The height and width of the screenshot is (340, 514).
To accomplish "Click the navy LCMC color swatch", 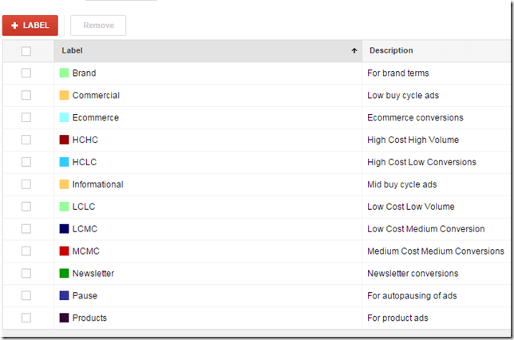I will [x=64, y=229].
